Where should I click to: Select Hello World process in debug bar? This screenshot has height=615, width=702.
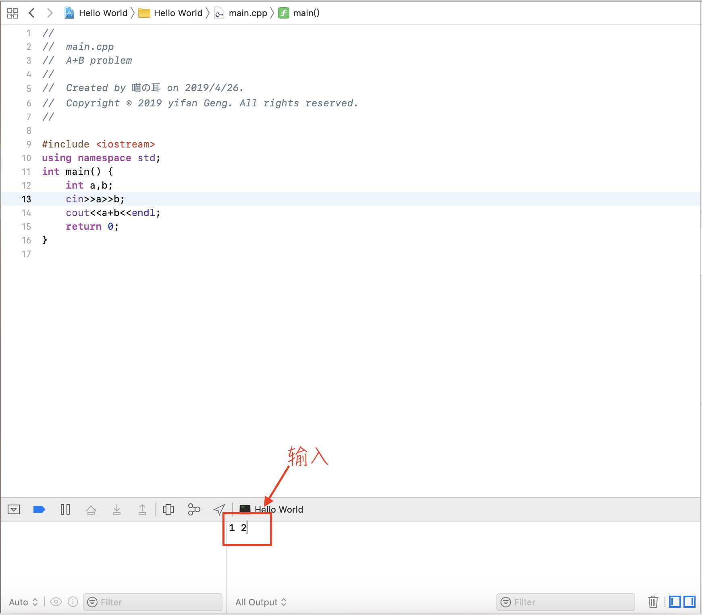[271, 509]
